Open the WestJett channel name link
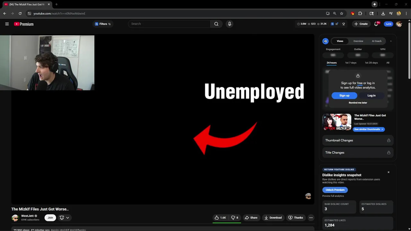The height and width of the screenshot is (231, 411). [x=27, y=216]
